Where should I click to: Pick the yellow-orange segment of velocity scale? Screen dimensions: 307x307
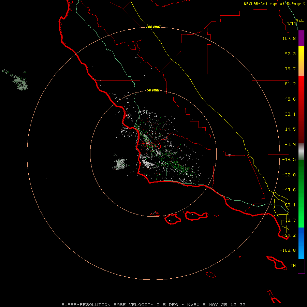click(x=301, y=61)
